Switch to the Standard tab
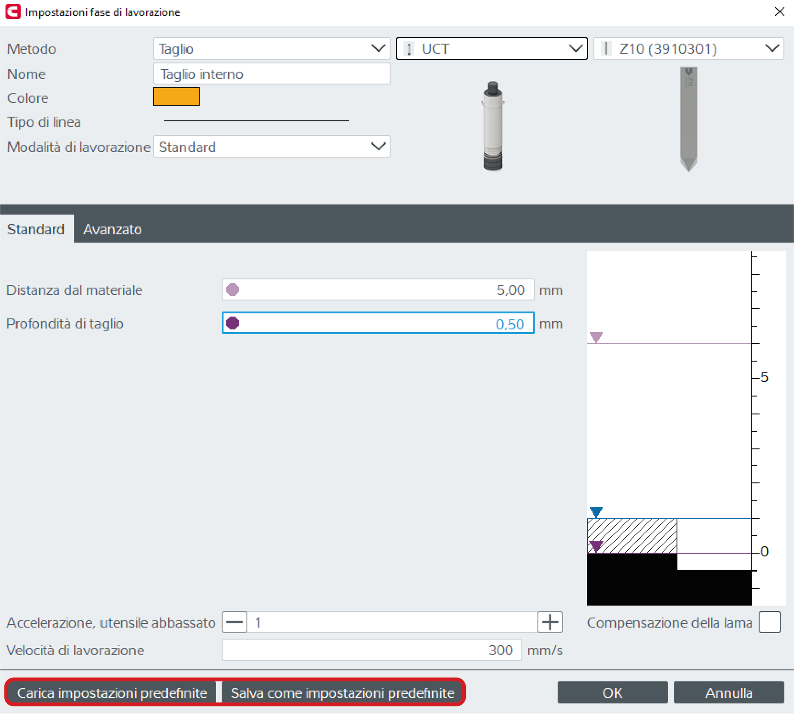Viewport: 794px width, 714px height. click(36, 229)
